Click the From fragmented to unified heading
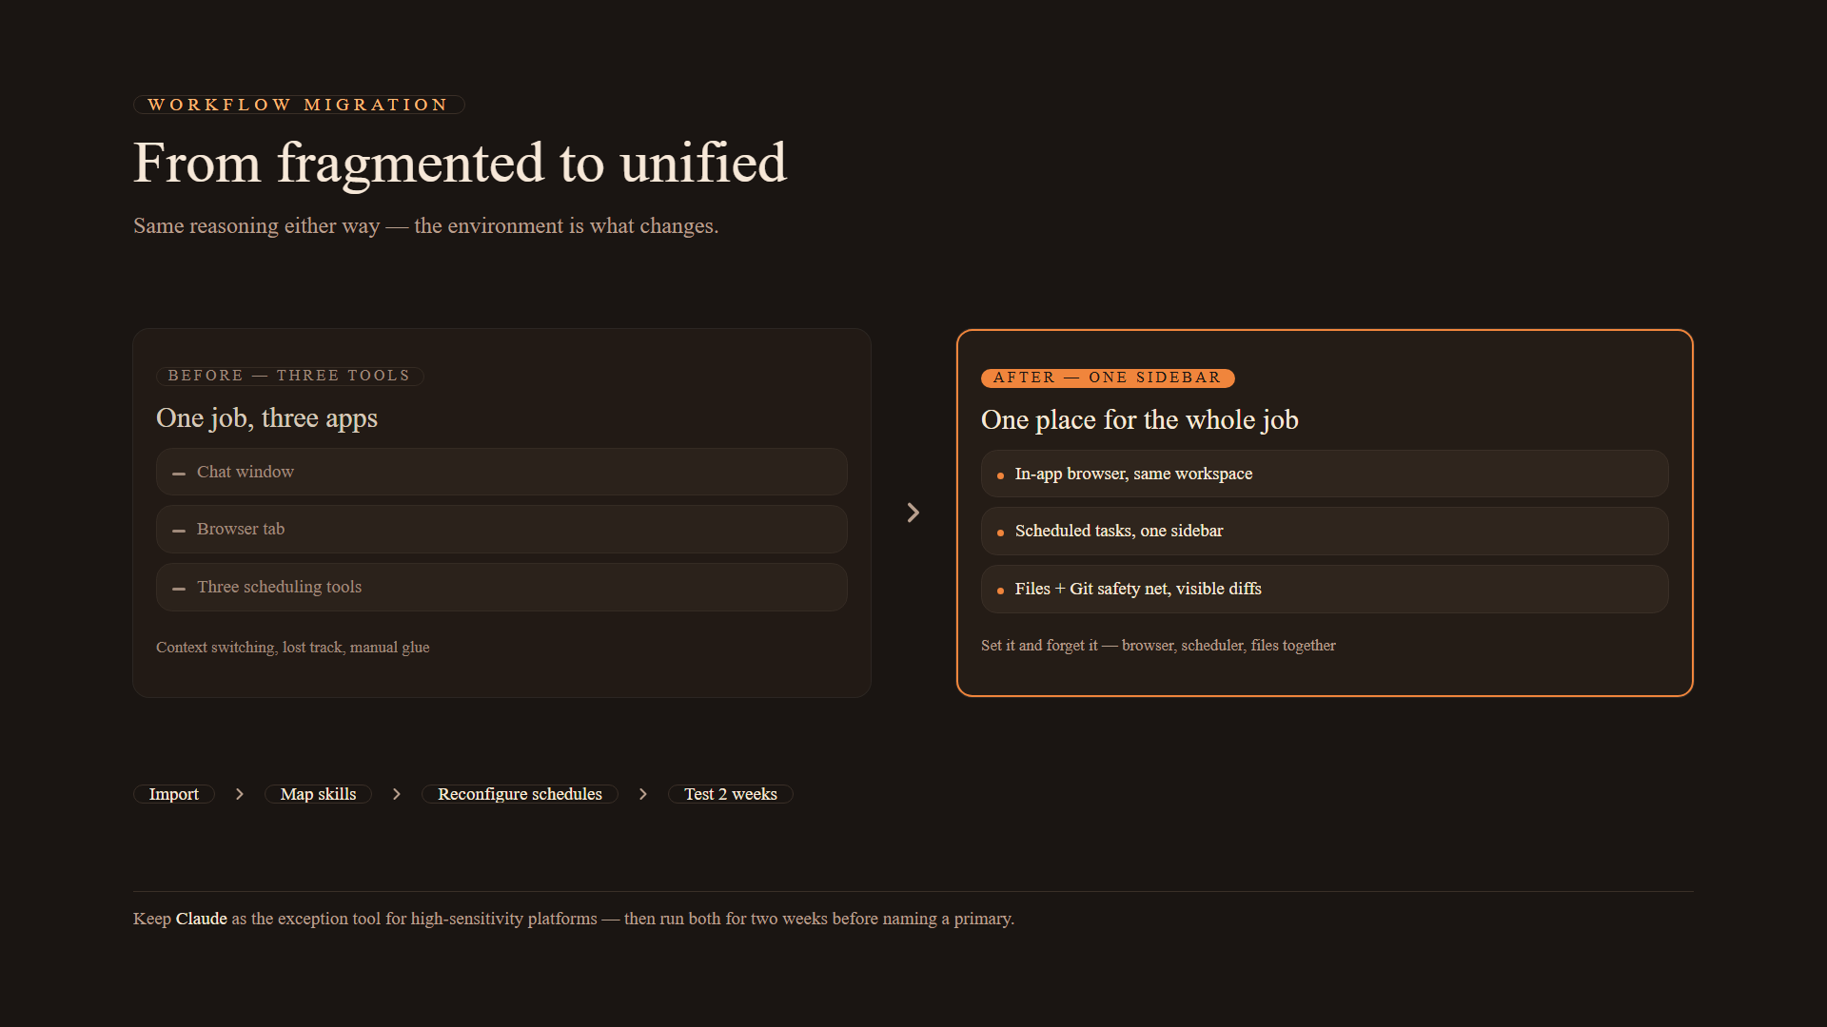This screenshot has width=1827, height=1027. [461, 163]
